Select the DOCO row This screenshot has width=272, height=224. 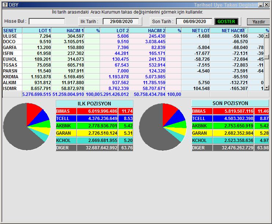[x=133, y=42]
